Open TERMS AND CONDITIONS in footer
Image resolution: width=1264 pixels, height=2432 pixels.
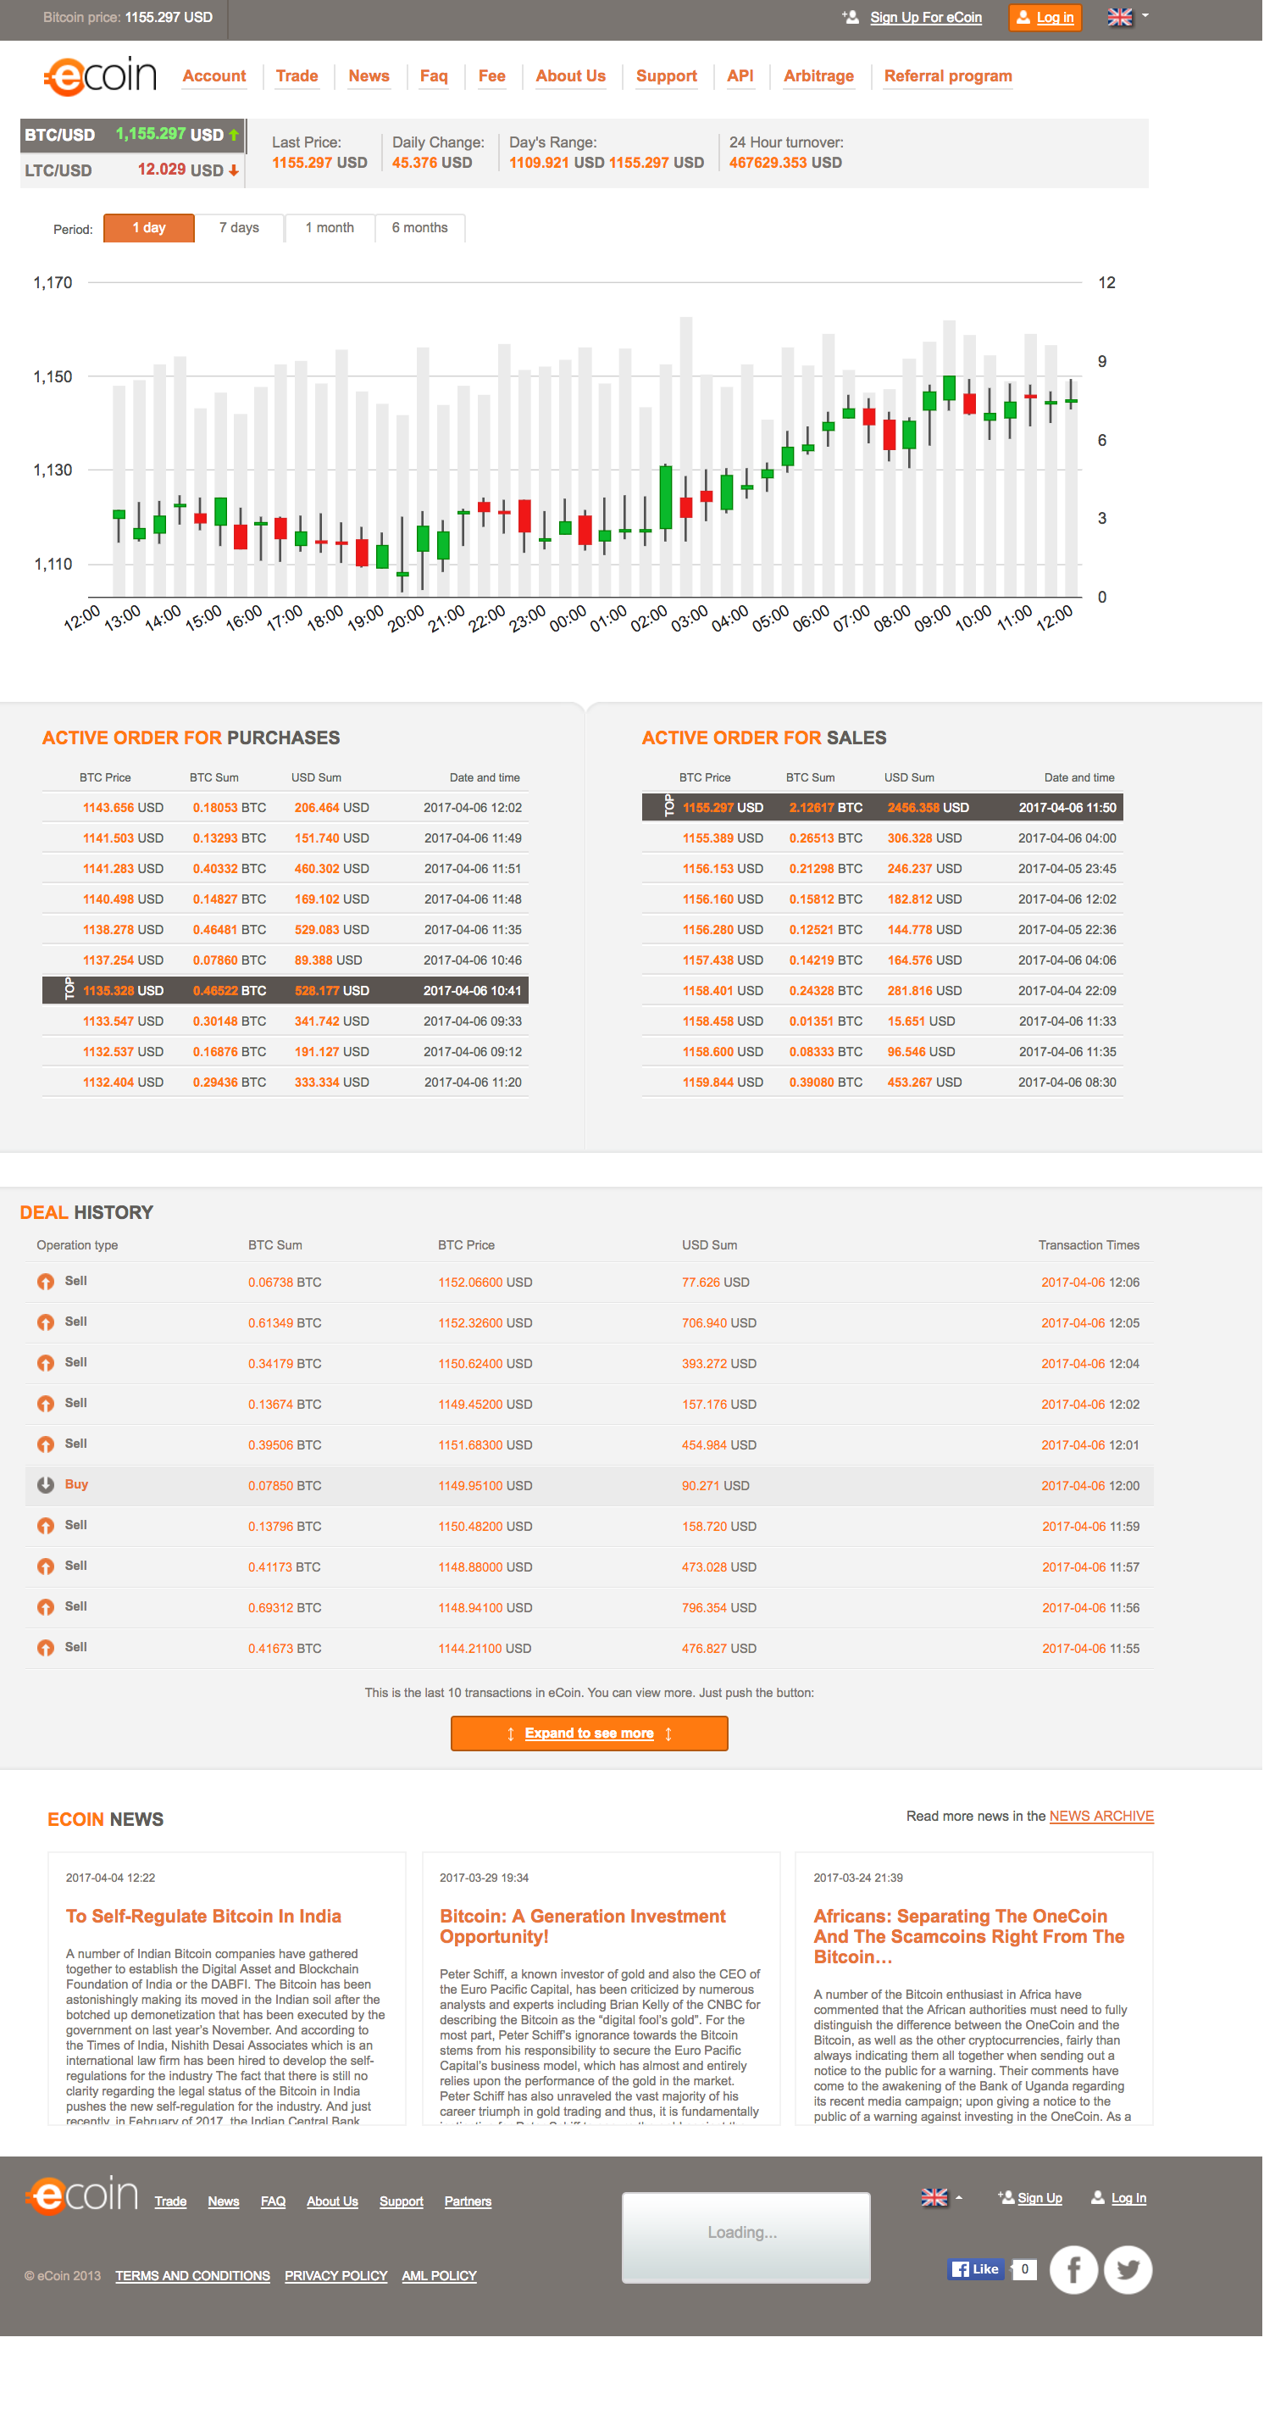(192, 2275)
